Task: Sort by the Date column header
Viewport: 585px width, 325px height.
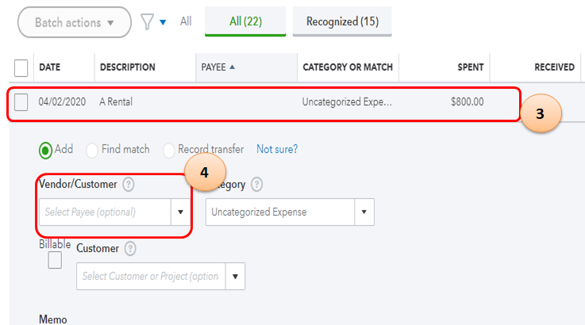Action: click(49, 67)
